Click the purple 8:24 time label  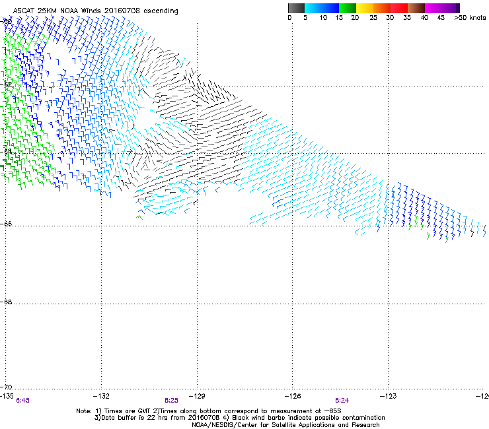tap(342, 401)
